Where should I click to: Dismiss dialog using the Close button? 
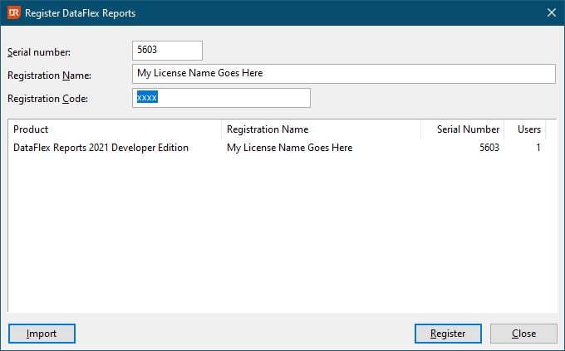tap(523, 334)
